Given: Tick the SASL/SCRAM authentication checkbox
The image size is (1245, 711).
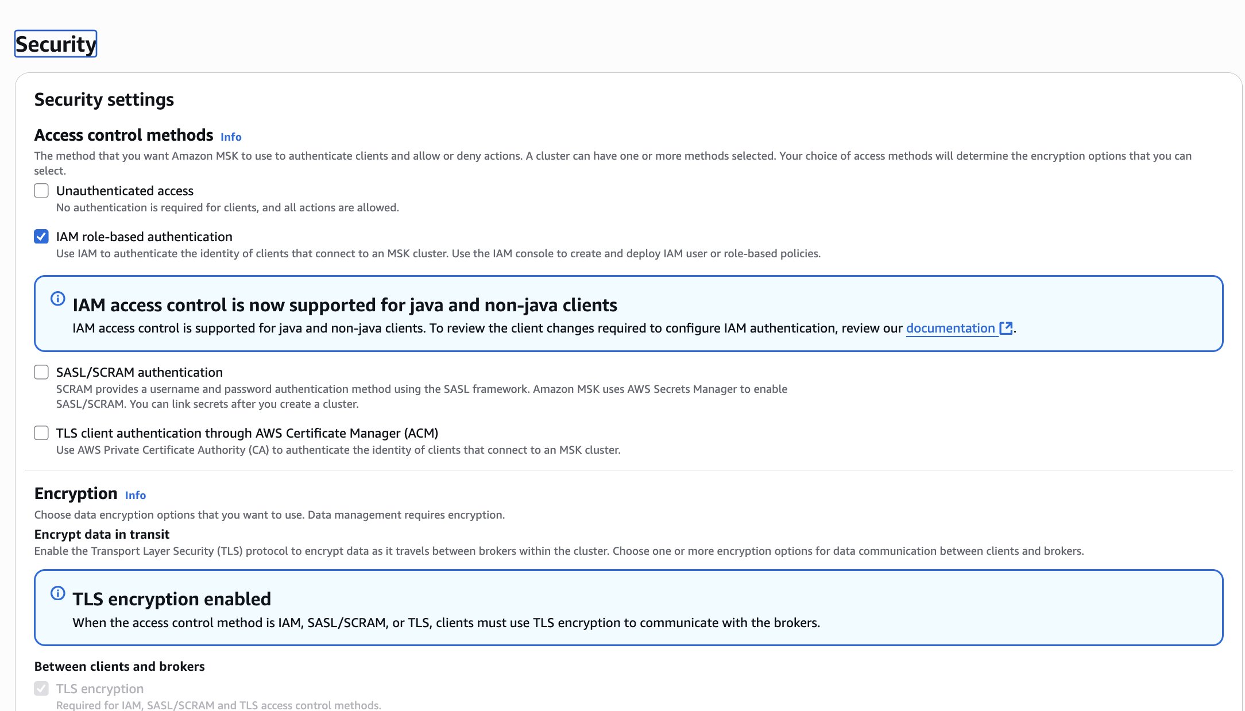Looking at the screenshot, I should (x=41, y=372).
